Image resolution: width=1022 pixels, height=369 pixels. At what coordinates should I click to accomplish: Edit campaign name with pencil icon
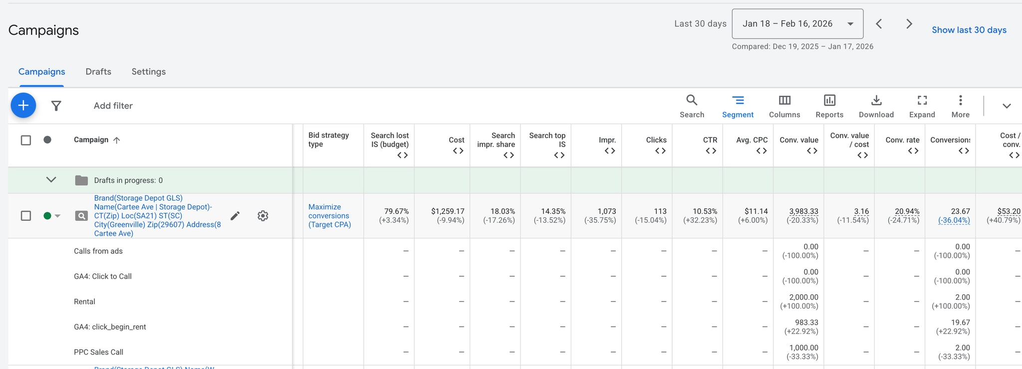tap(235, 216)
